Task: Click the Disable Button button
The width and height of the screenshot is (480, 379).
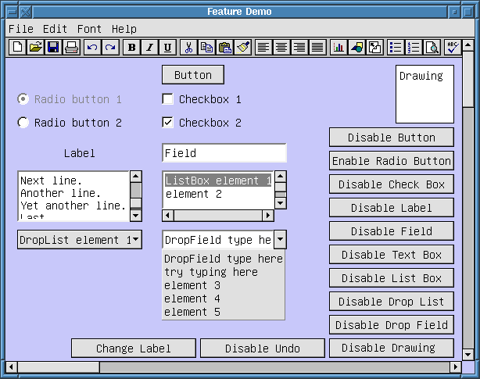Action: tap(392, 138)
